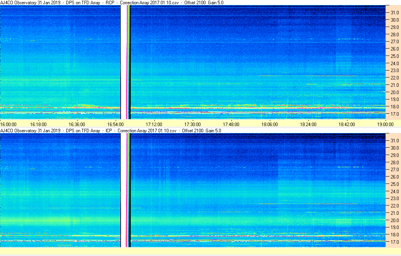The width and height of the screenshot is (401, 256).
Task: Click the 30.0 frequency label on ICP plot
Action: coord(394,148)
